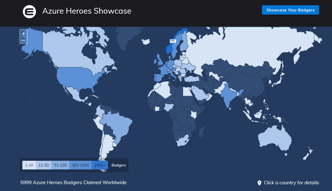Viewport: 332px width, 191px height.
Task: Select the United Kingdom on the map
Action: pyautogui.click(x=159, y=61)
